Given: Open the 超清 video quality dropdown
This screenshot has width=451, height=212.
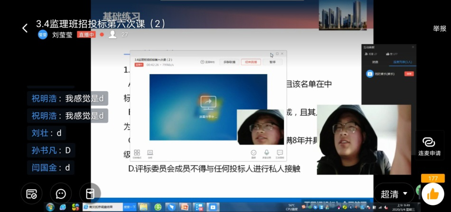Looking at the screenshot, I should click(x=394, y=194).
